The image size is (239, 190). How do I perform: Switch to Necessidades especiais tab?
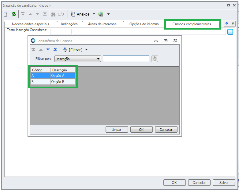point(31,24)
